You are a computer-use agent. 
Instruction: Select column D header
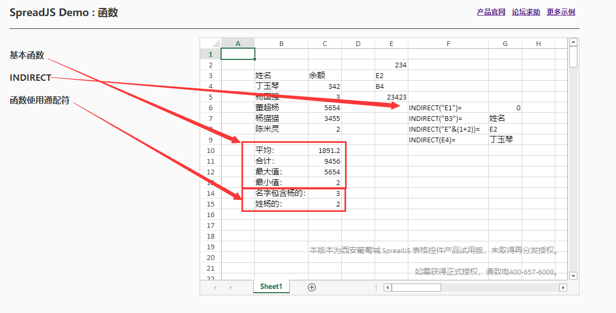point(358,43)
